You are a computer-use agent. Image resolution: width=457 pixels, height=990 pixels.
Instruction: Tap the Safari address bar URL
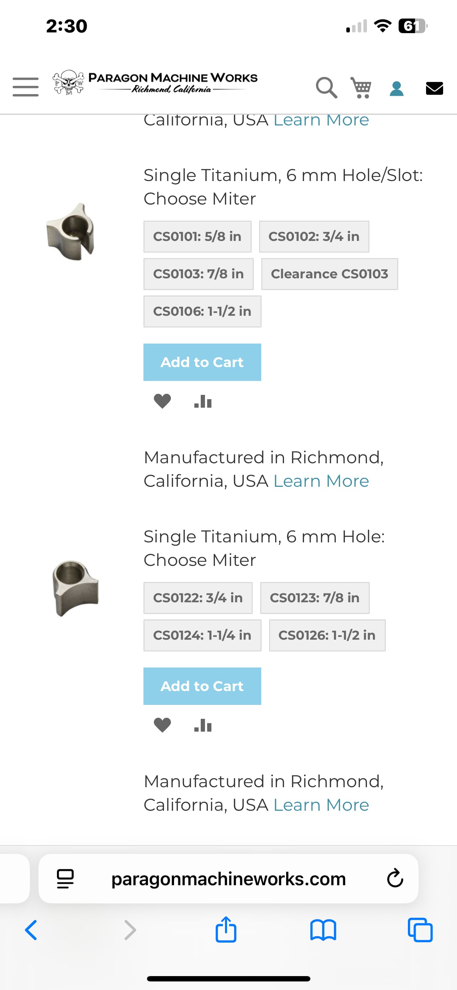[x=228, y=878]
